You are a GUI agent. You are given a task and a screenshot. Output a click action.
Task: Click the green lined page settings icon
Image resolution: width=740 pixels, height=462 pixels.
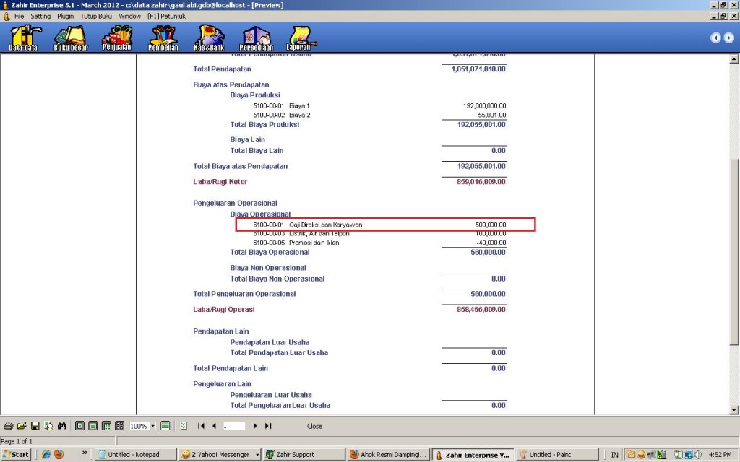(165, 426)
